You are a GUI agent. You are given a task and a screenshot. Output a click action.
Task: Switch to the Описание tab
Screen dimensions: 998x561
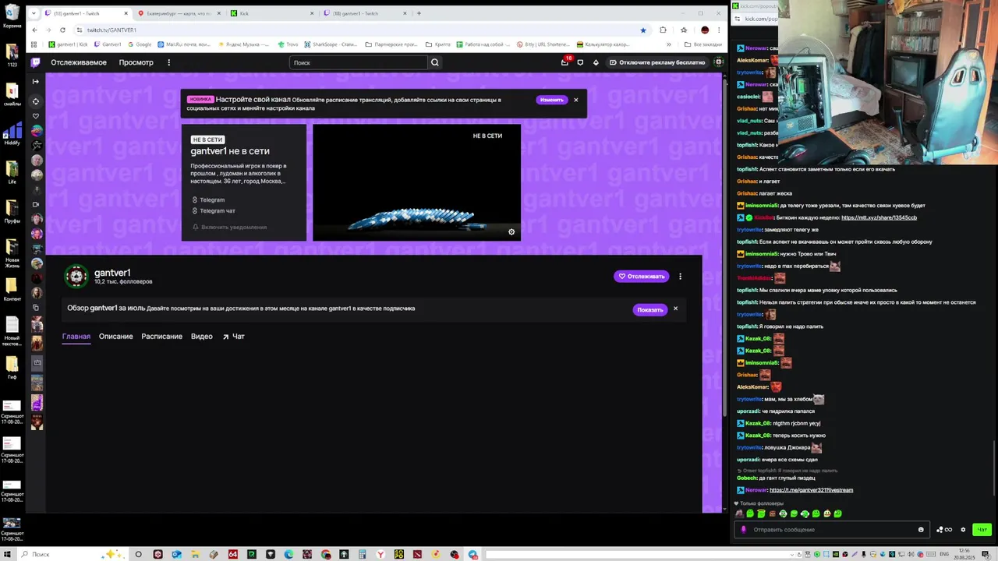coord(115,337)
